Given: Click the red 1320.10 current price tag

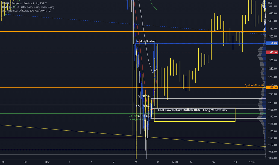Looking at the screenshot, I should [272, 52].
